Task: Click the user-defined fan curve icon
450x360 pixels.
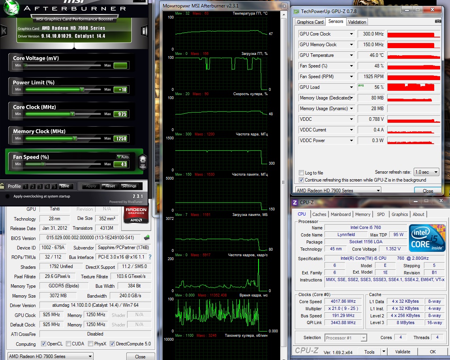Action: (142, 161)
